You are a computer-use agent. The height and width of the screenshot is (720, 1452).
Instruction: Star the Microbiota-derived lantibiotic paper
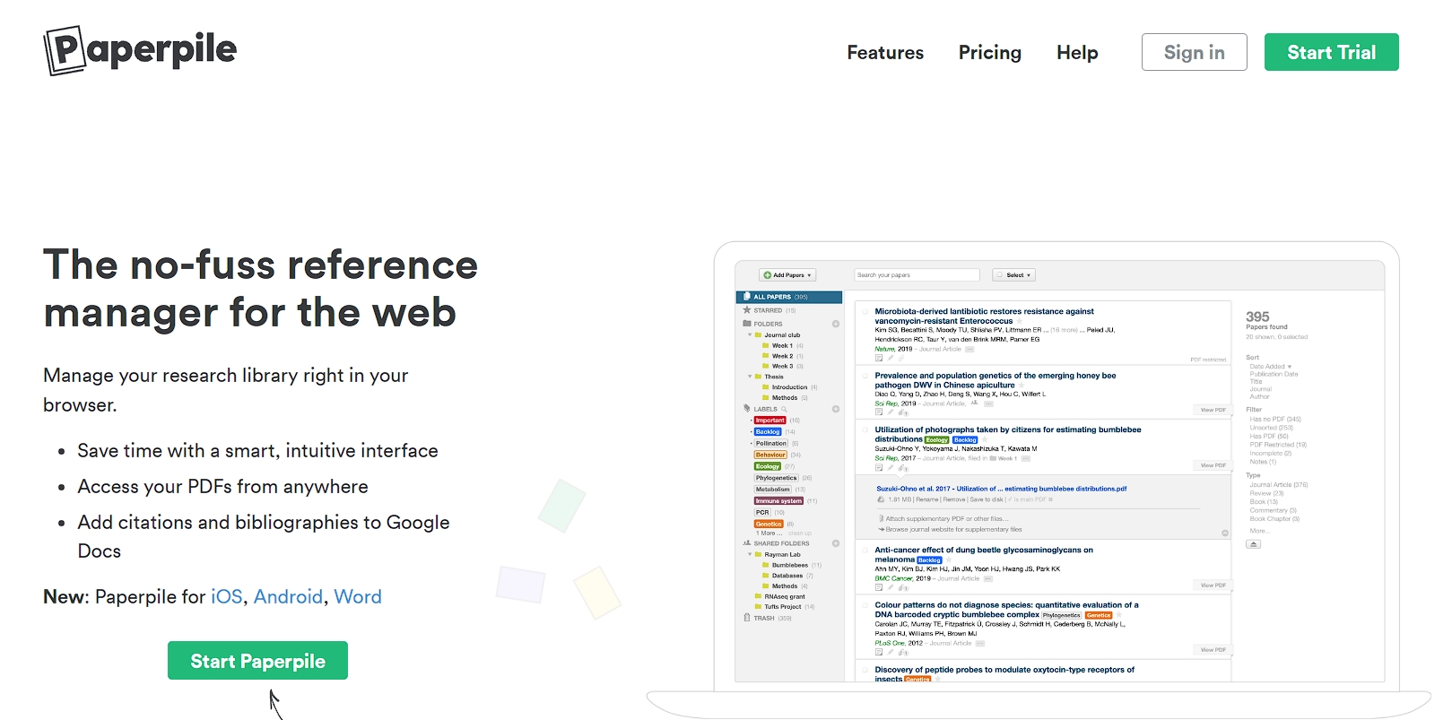tap(1020, 321)
